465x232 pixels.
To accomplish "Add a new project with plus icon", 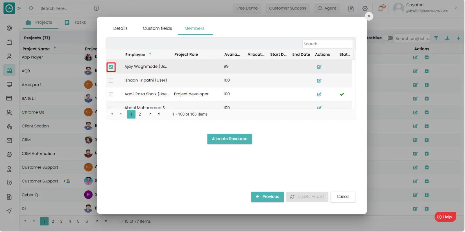I will tap(458, 38).
